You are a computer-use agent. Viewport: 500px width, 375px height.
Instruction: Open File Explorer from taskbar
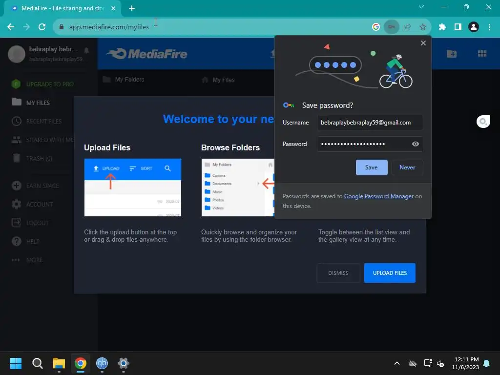point(59,363)
